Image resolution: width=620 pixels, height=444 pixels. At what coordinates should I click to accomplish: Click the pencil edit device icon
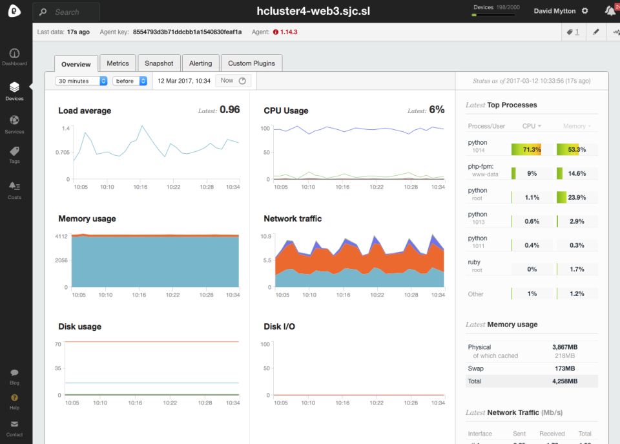tap(596, 32)
